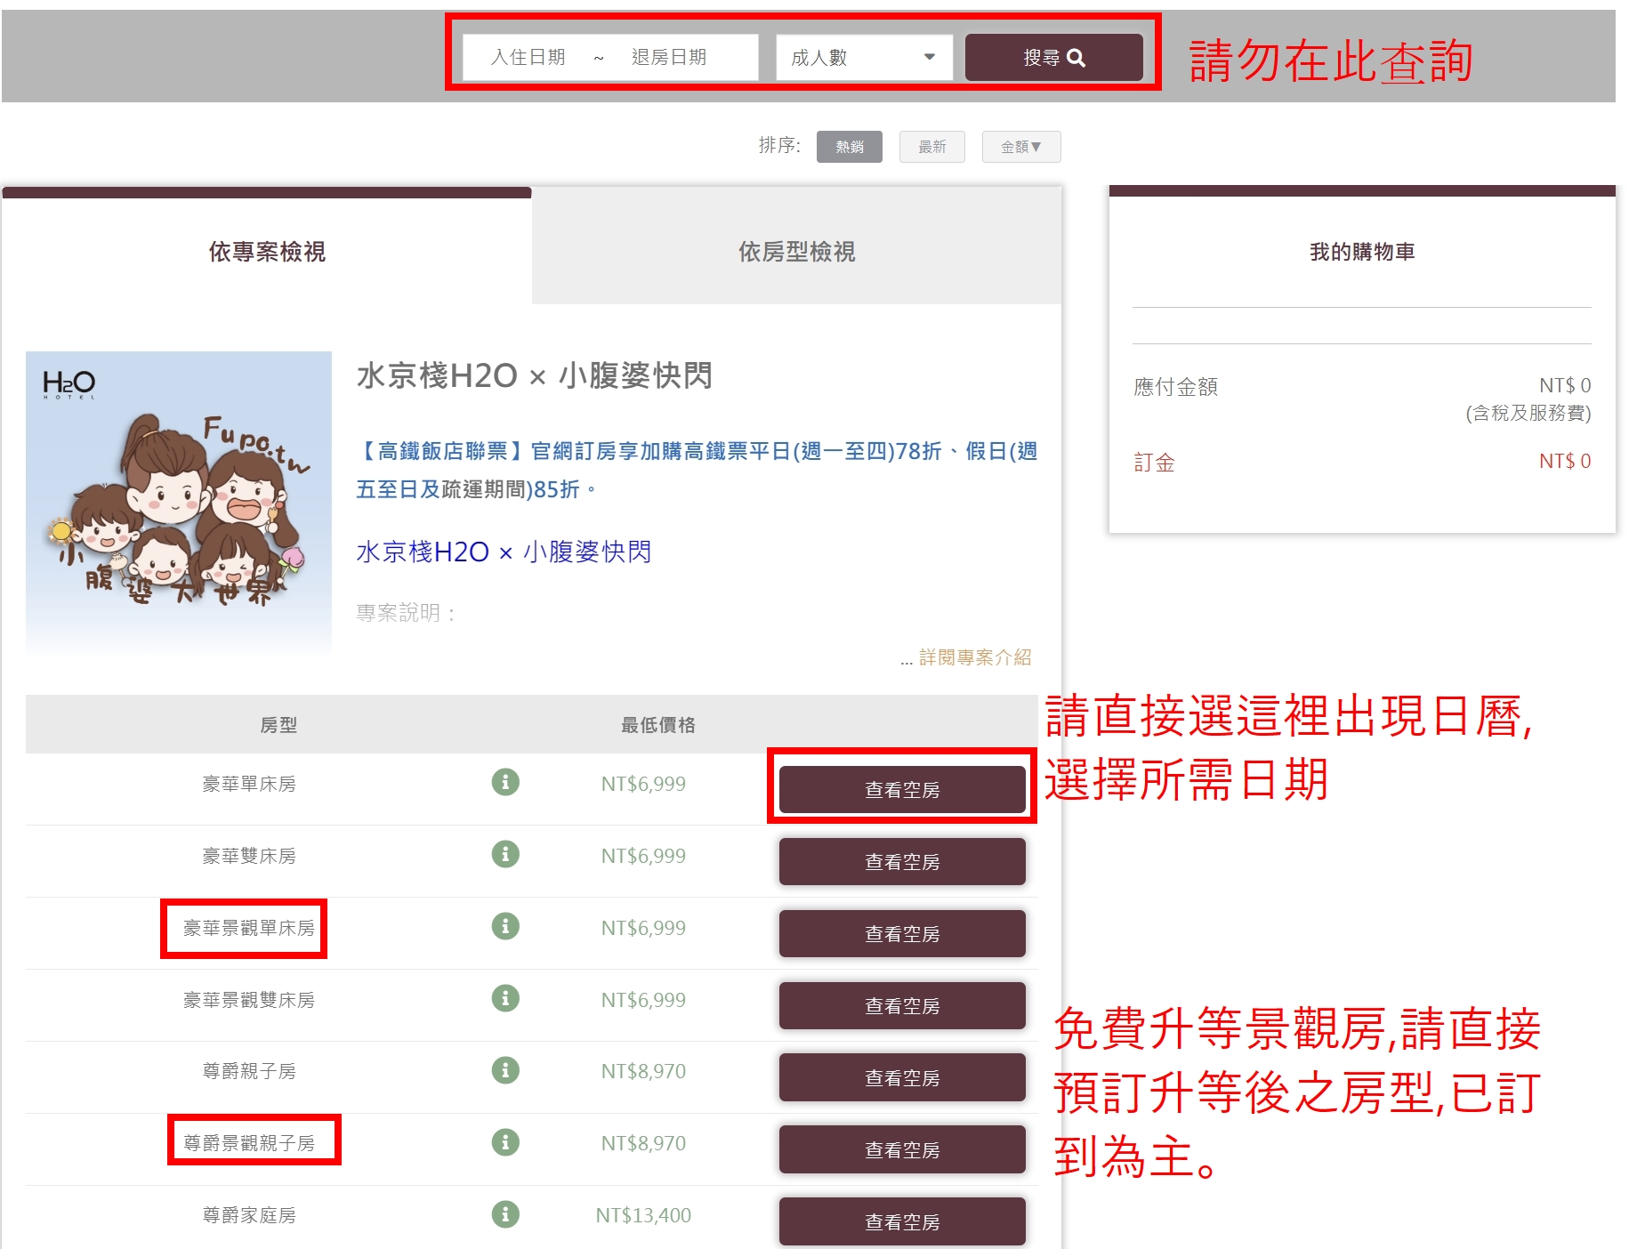Open the 詳閱專案介紹 link
Viewport: 1637px width, 1249px height.
(974, 657)
